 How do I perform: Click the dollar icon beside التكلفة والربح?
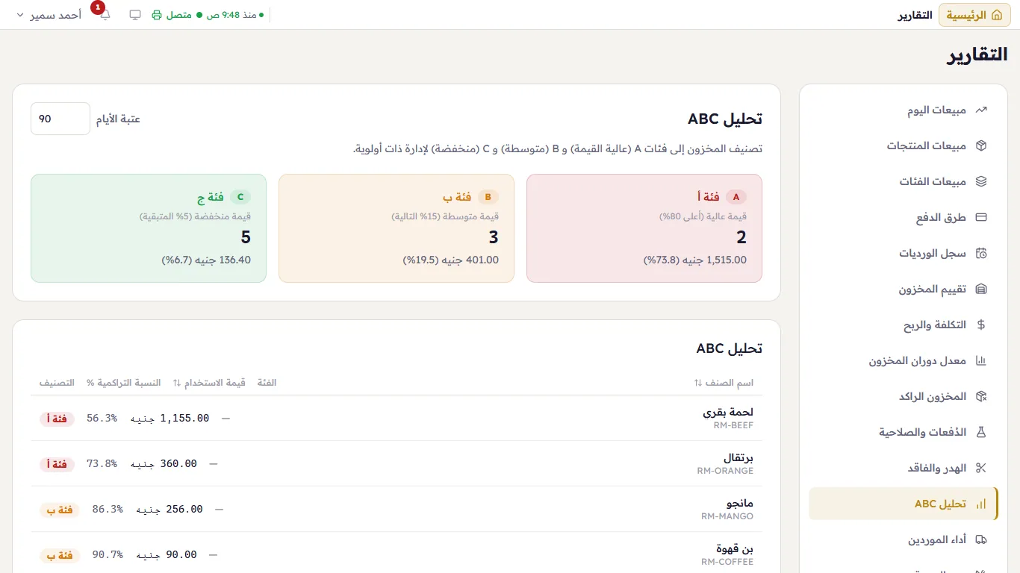(981, 325)
